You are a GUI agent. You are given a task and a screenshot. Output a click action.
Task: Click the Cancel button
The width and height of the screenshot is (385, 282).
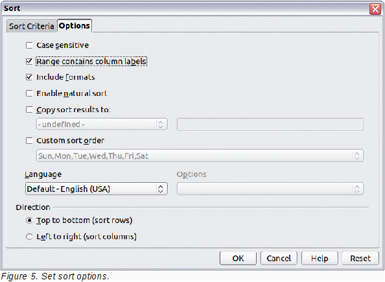click(x=279, y=258)
